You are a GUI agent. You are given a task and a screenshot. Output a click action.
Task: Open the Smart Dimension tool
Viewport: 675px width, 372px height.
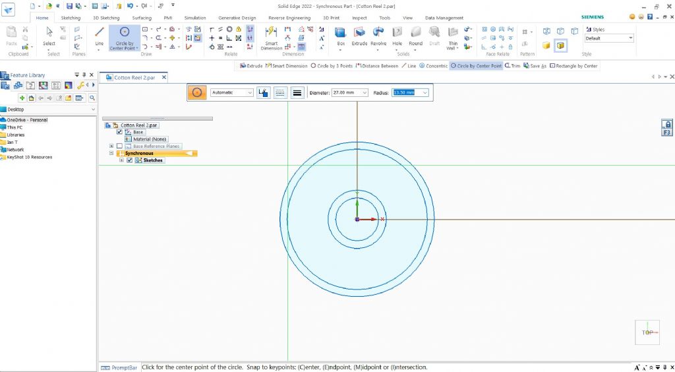(x=271, y=38)
